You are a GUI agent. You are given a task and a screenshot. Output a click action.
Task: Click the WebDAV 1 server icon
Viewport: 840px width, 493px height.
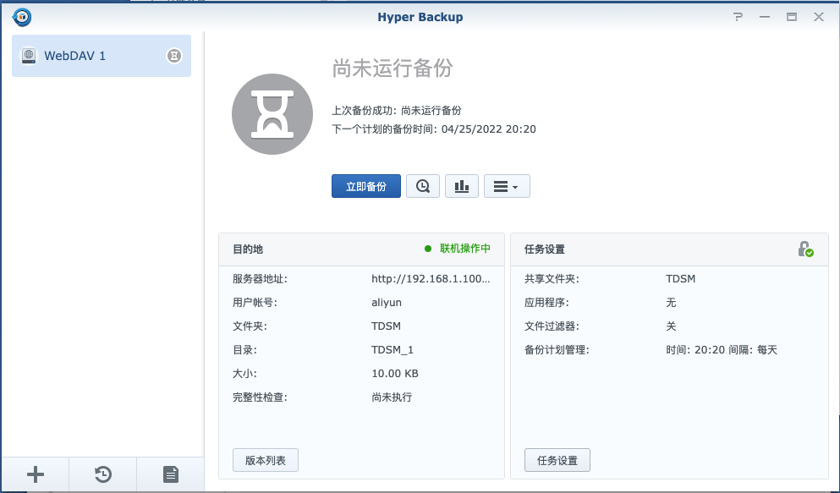click(29, 56)
